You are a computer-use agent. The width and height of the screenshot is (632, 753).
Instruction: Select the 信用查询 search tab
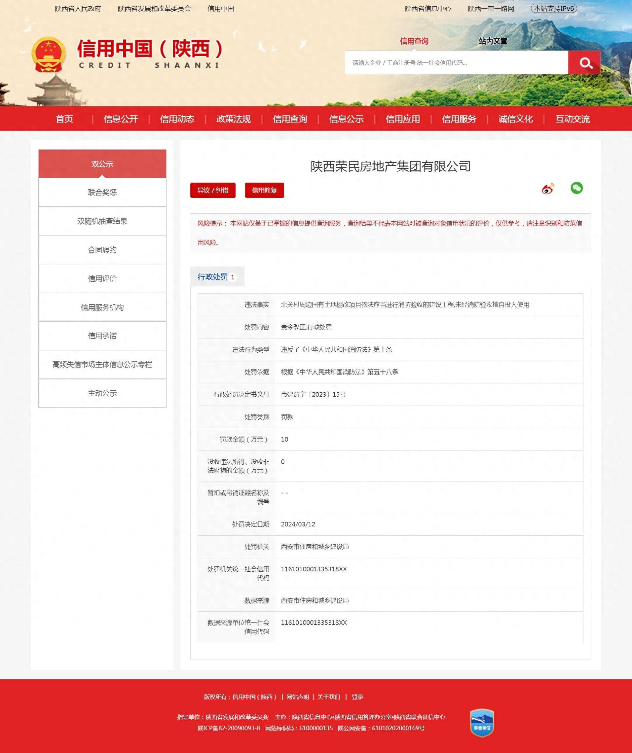[414, 41]
